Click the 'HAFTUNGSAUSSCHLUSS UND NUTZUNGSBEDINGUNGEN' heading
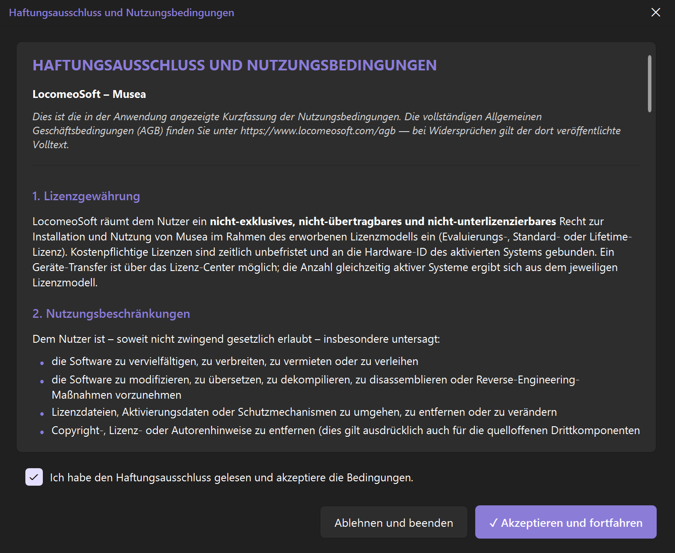Screen dimensions: 675x553 [234, 65]
